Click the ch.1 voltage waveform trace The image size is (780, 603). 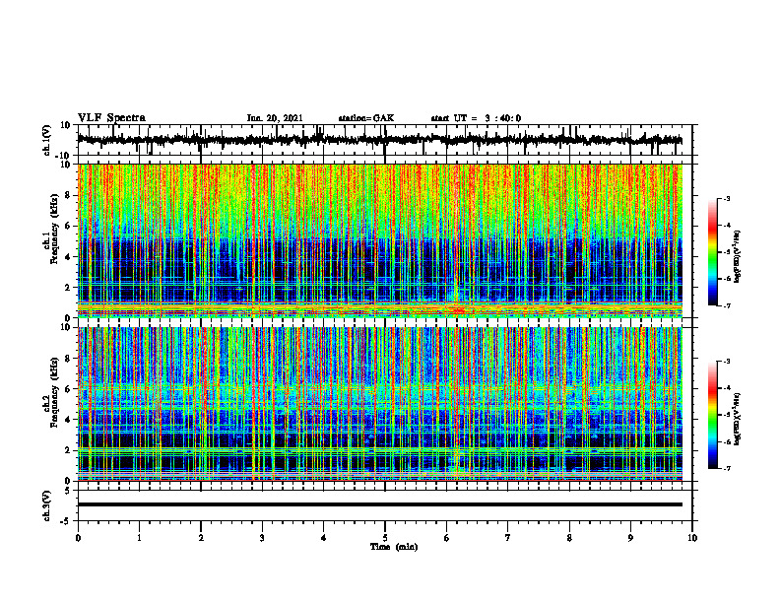(x=379, y=140)
